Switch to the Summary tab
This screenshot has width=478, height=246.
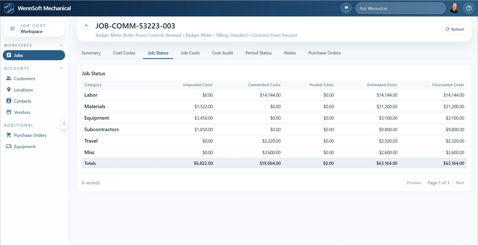(91, 53)
